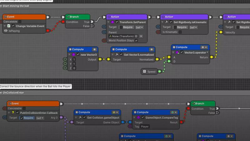Click the wrench icon beside Set Rigidbody.isKinematic
Viewport: 250px width, 141px height.
point(167,22)
